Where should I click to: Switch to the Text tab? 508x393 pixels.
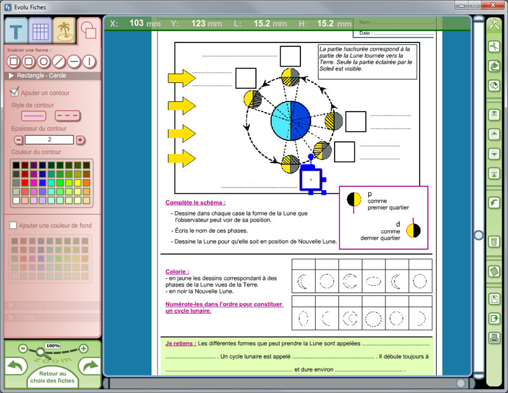(x=17, y=30)
